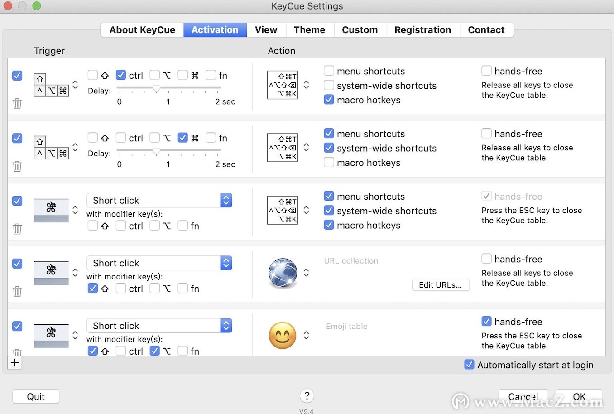
Task: Open the Contact tab
Action: click(x=486, y=30)
